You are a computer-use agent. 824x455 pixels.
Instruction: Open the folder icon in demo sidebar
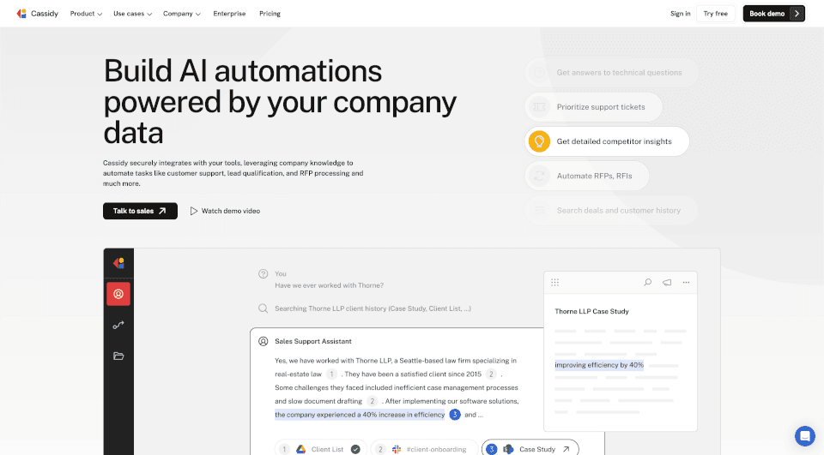point(118,356)
